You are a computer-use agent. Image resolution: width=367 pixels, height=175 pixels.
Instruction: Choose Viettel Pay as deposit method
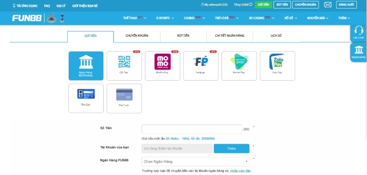click(239, 66)
